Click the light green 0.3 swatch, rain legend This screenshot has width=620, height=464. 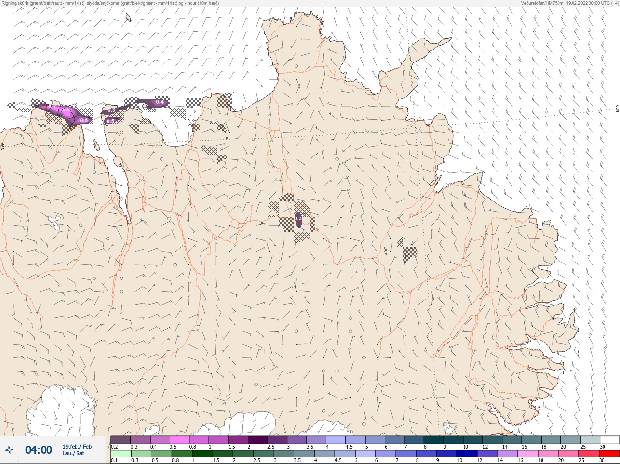point(141,454)
